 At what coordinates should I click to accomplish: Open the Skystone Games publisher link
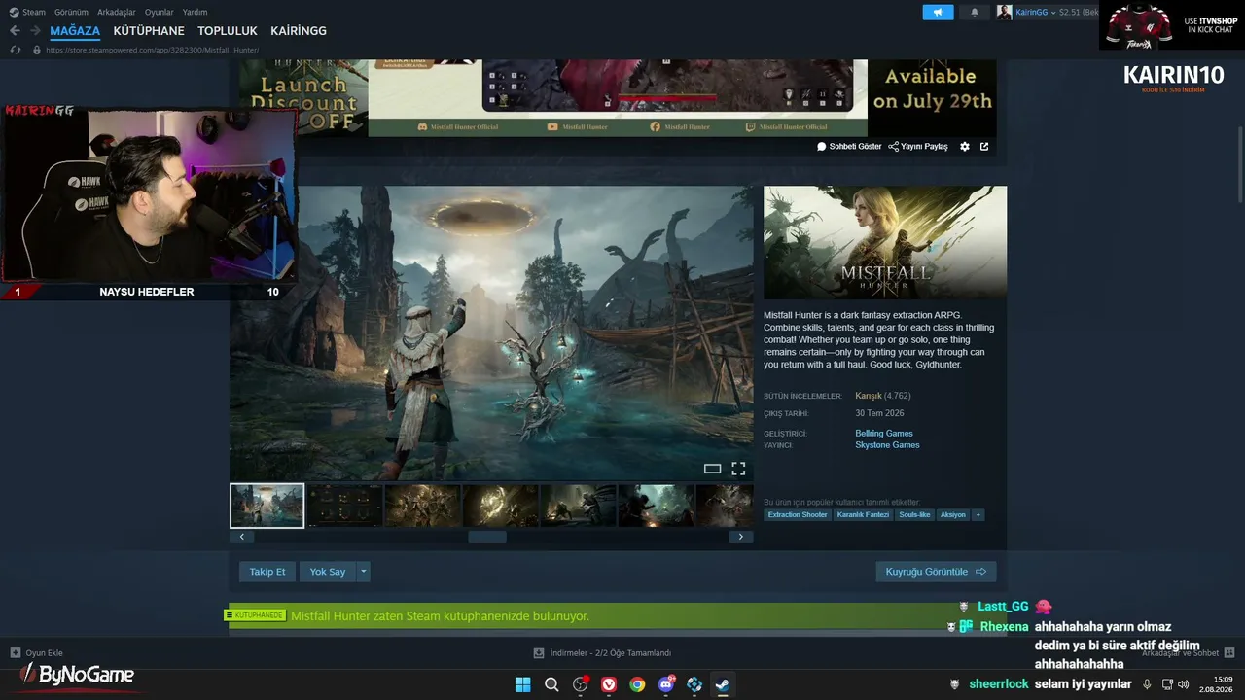pyautogui.click(x=887, y=445)
